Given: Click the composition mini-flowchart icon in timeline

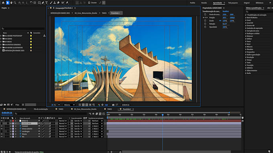Looking at the screenshot, I should (x=90, y=114).
